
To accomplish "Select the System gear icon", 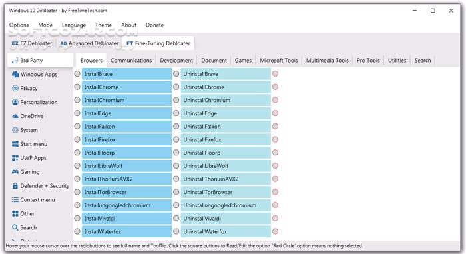I will click(x=15, y=130).
